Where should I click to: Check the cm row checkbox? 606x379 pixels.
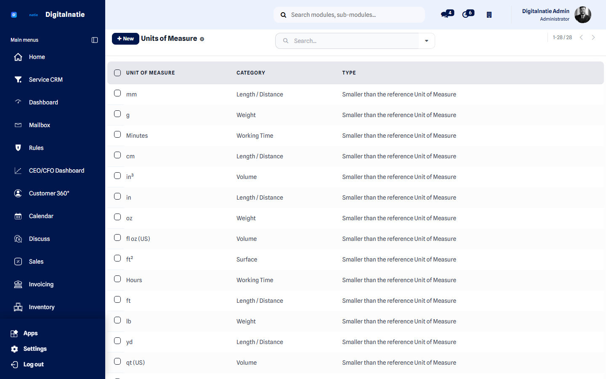pyautogui.click(x=117, y=155)
